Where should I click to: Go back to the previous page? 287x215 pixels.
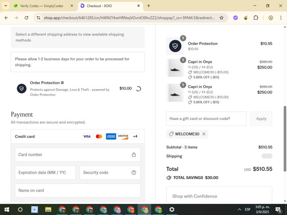click(6, 18)
